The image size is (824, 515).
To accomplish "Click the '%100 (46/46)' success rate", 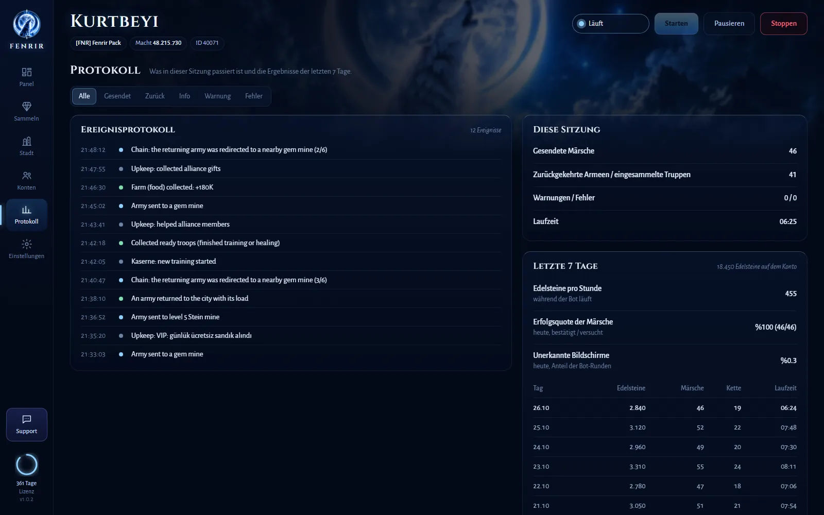I will (776, 327).
